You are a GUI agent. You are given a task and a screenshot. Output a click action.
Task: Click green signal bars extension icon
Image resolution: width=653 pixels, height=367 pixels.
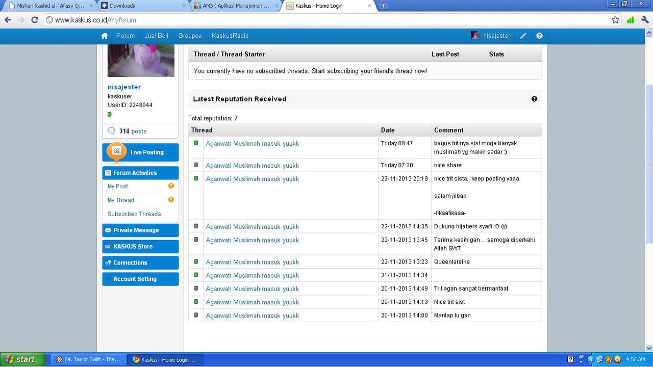pos(630,20)
